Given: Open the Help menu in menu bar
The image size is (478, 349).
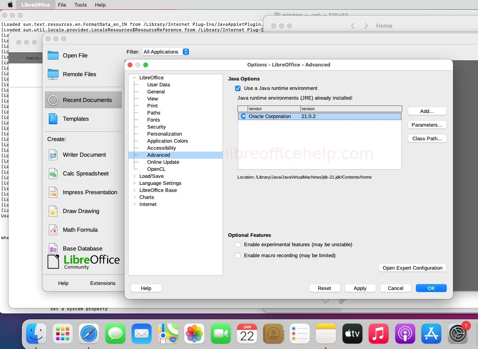Looking at the screenshot, I should [x=100, y=5].
